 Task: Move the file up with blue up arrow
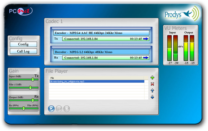coord(153,90)
